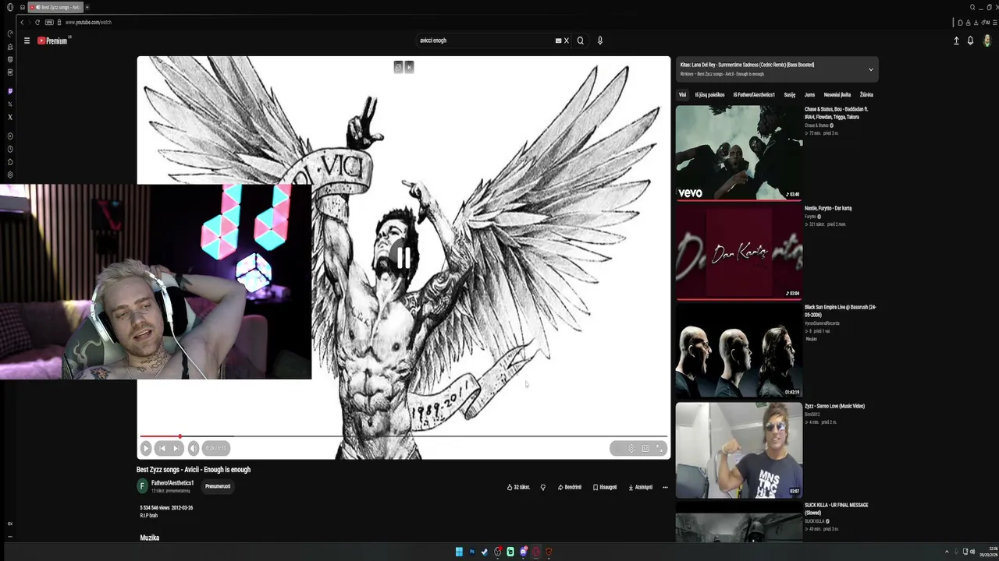The image size is (999, 561).
Task: Dislike the video
Action: click(x=543, y=487)
